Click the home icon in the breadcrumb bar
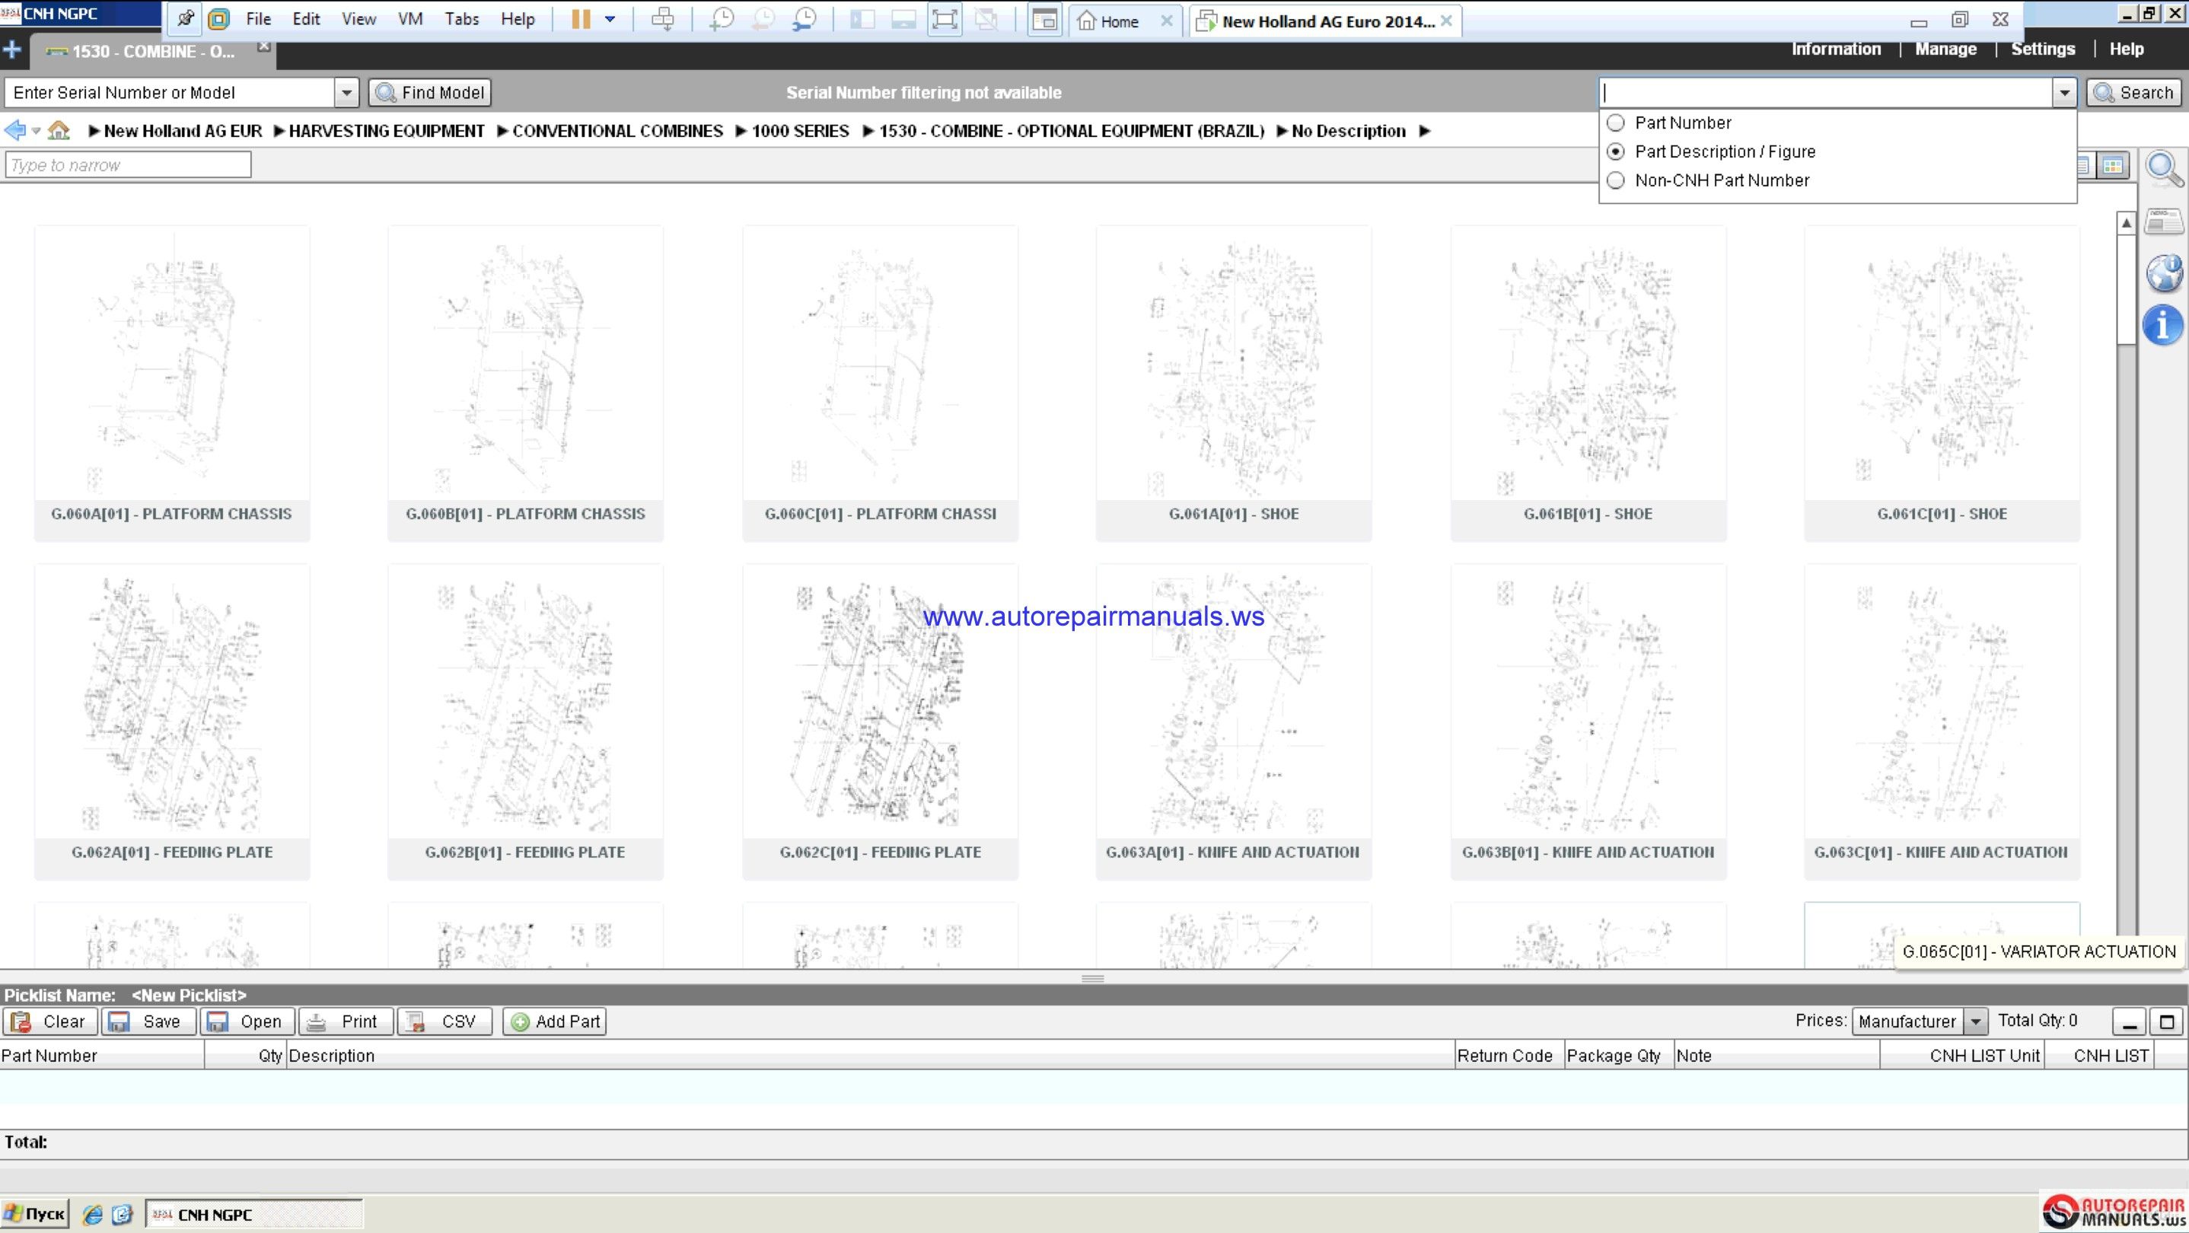Viewport: 2189px width, 1233px height. (x=58, y=131)
